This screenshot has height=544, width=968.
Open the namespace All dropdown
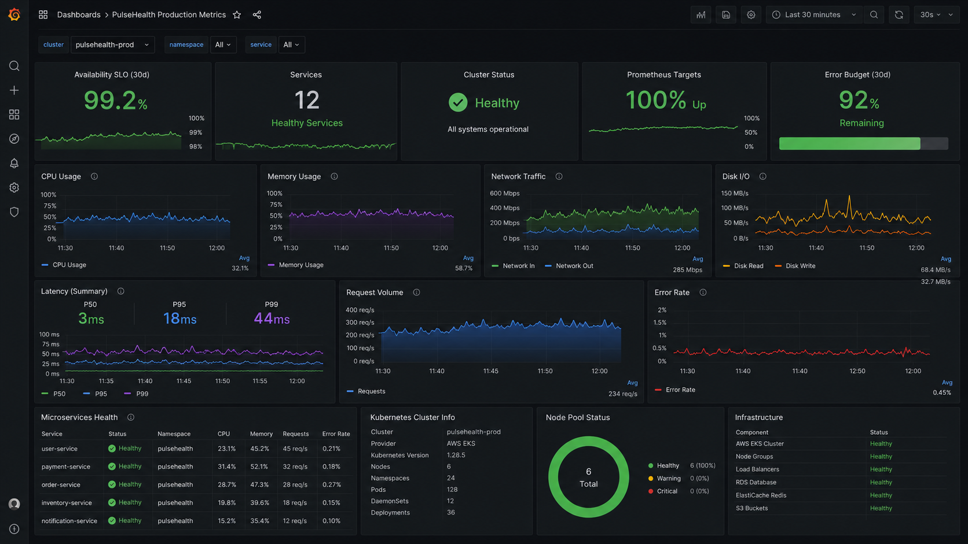pos(223,45)
